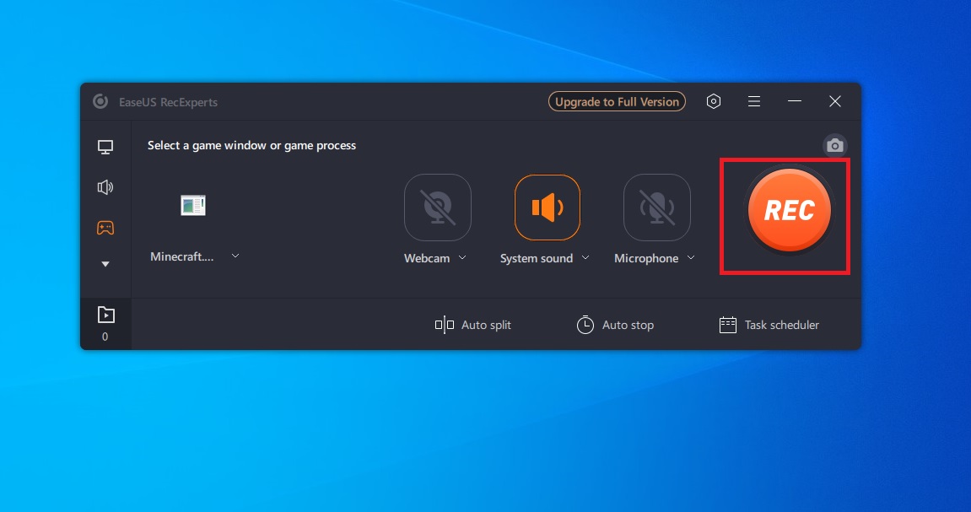Open Auto stop option
This screenshot has height=512, width=971.
pyautogui.click(x=615, y=325)
